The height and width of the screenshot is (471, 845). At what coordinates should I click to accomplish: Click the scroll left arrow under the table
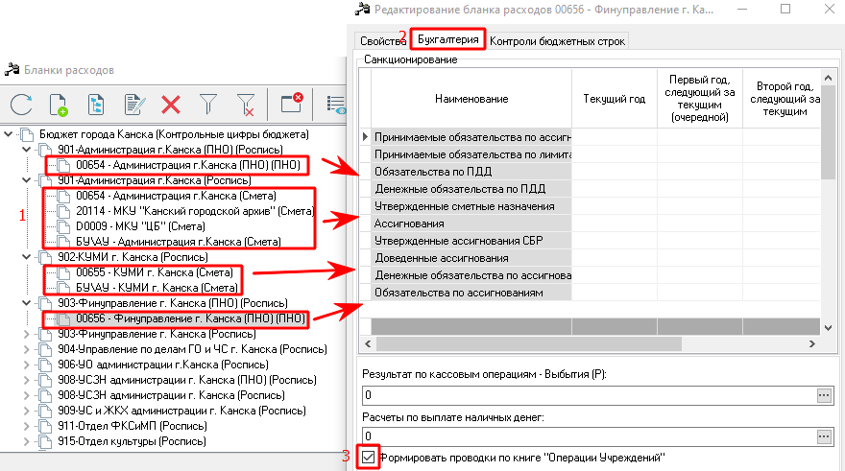[368, 343]
